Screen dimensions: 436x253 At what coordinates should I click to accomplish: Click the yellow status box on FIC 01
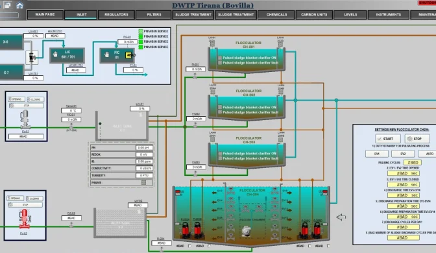tap(128, 55)
